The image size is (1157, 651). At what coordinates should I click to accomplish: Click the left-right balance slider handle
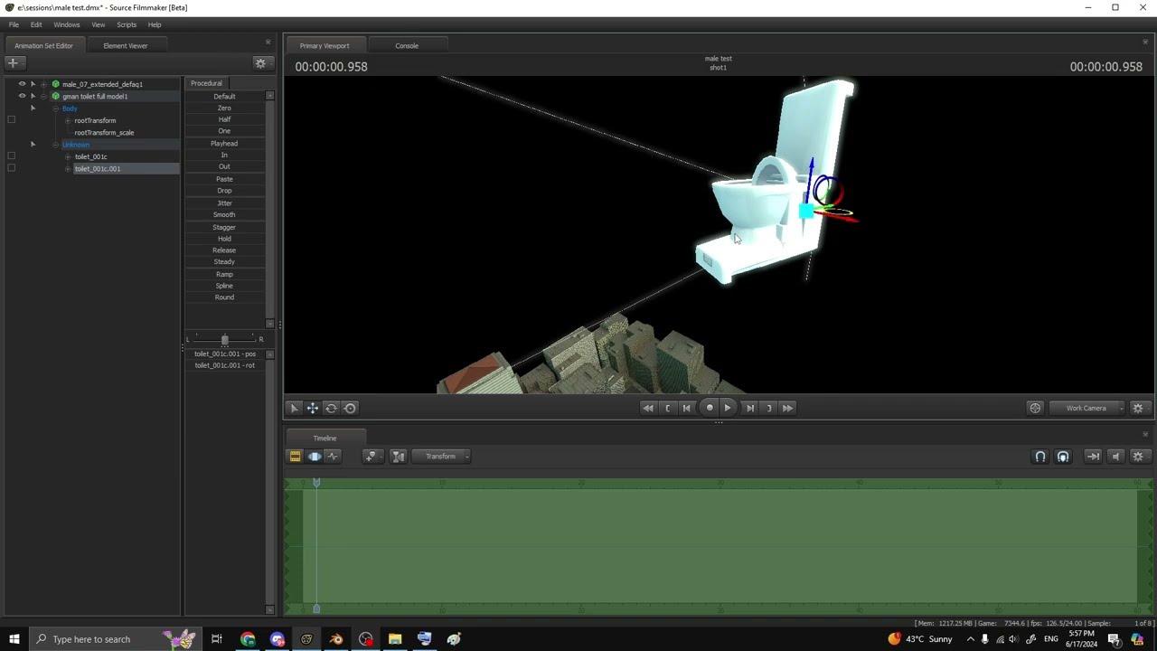tap(225, 340)
